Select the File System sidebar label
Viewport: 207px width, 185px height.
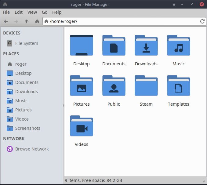(x=27, y=43)
